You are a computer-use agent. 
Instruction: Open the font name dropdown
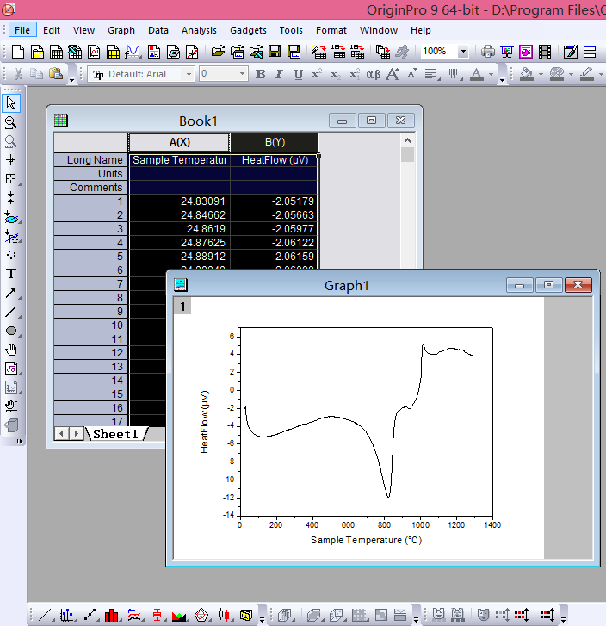click(189, 74)
